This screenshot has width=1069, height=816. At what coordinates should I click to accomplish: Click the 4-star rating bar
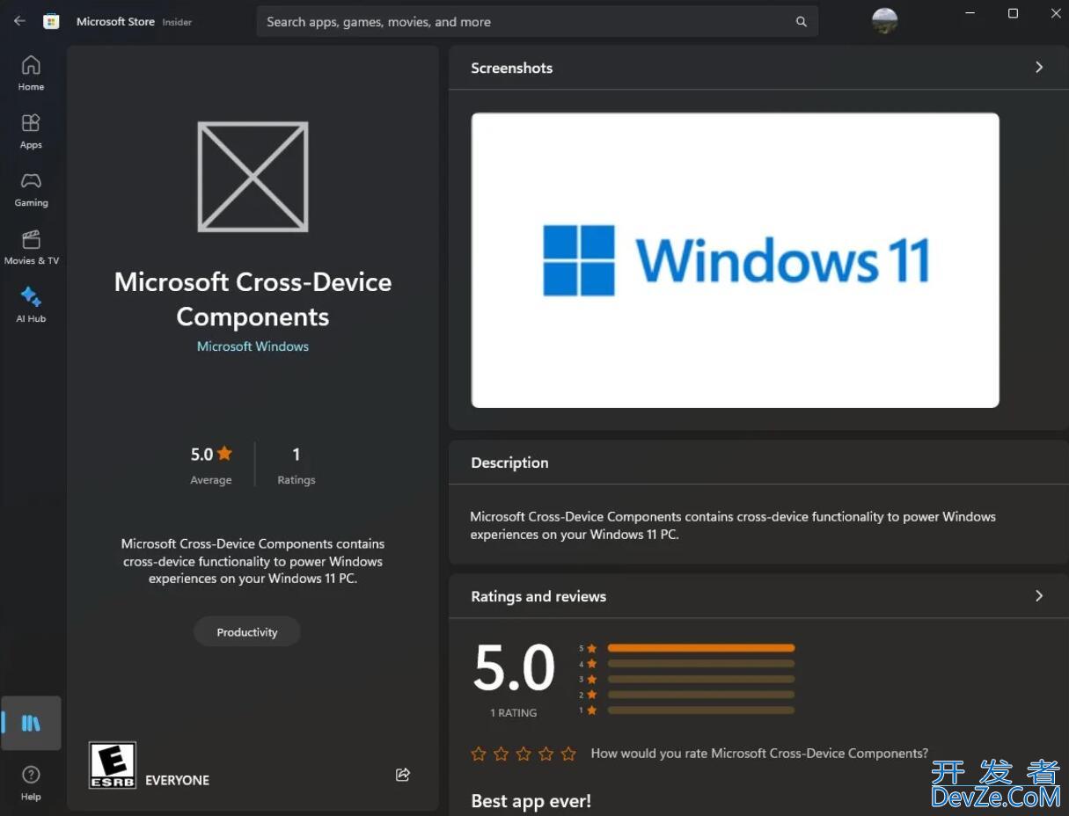click(x=700, y=664)
